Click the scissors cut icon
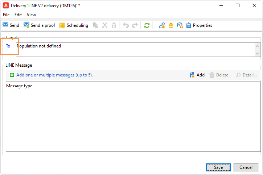The image size is (263, 175). click(105, 25)
